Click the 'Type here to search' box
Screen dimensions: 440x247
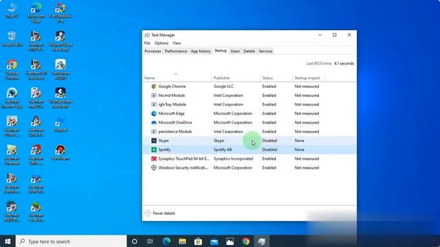tap(71, 241)
